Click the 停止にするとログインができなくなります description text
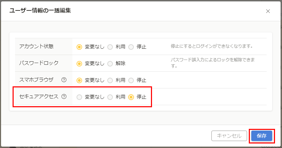The width and height of the screenshot is (282, 148). coord(212,46)
